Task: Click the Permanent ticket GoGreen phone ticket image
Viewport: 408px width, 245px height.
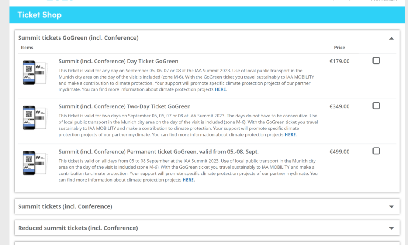Action: pyautogui.click(x=35, y=163)
